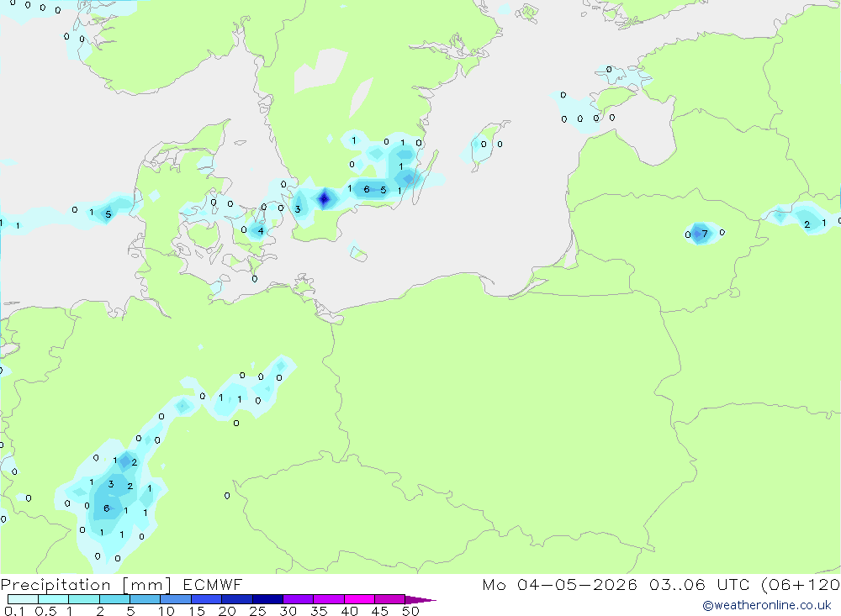Click the '4' precipitation value on the map

261,231
